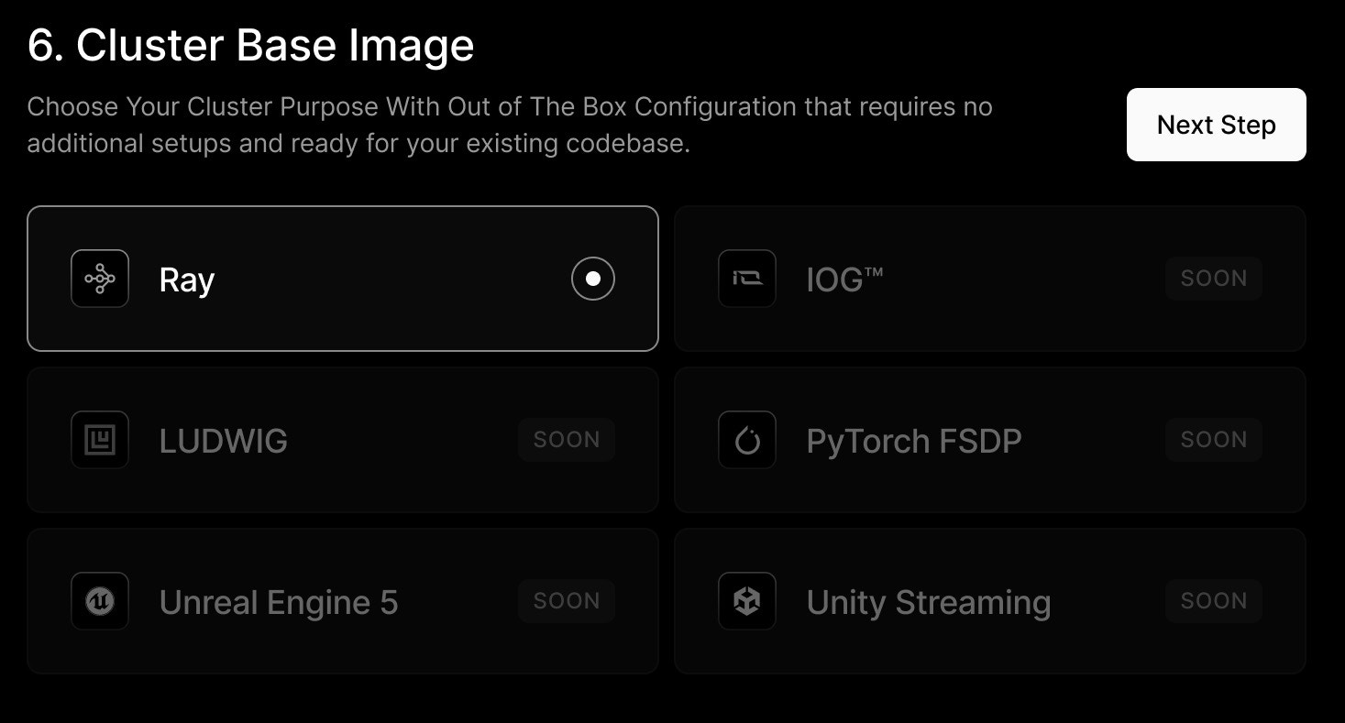1345x723 pixels.
Task: Click the IOG logo icon
Action: (747, 279)
